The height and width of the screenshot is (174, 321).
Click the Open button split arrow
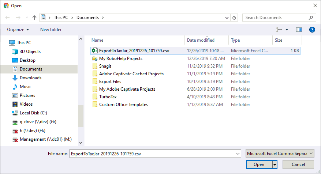click(274, 164)
